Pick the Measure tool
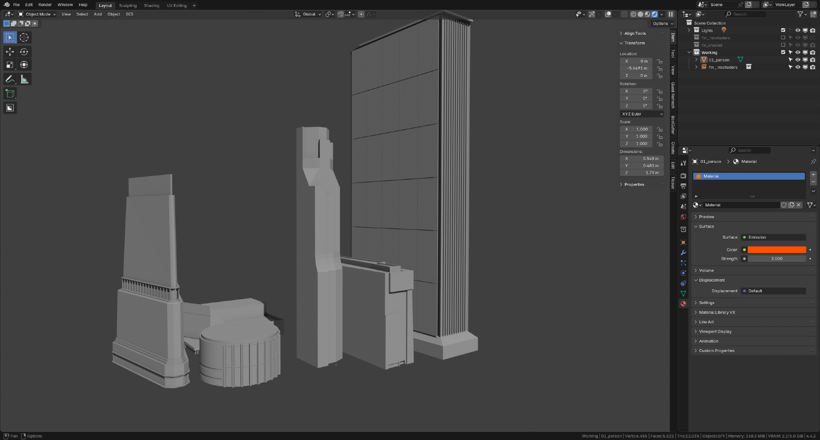 pos(24,79)
